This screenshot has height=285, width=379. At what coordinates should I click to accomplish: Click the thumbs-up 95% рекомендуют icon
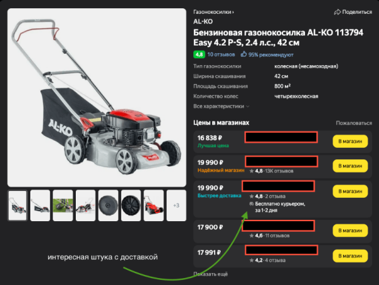tap(244, 54)
